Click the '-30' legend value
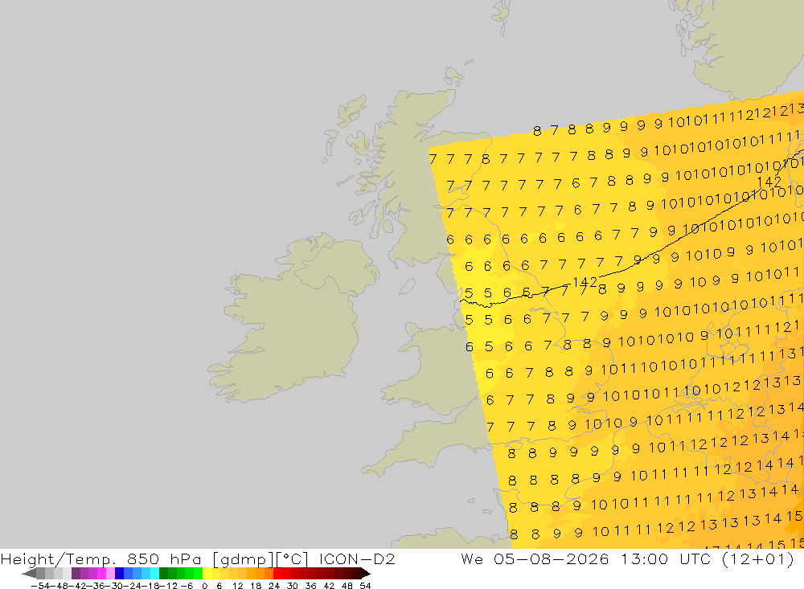 (116, 586)
